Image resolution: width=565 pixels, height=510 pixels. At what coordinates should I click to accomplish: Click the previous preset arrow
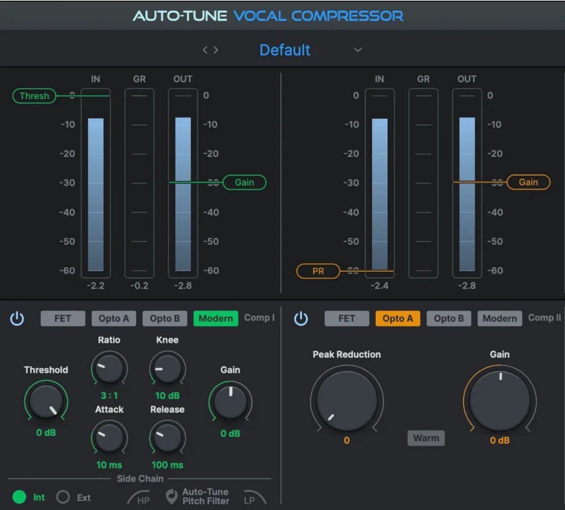206,49
